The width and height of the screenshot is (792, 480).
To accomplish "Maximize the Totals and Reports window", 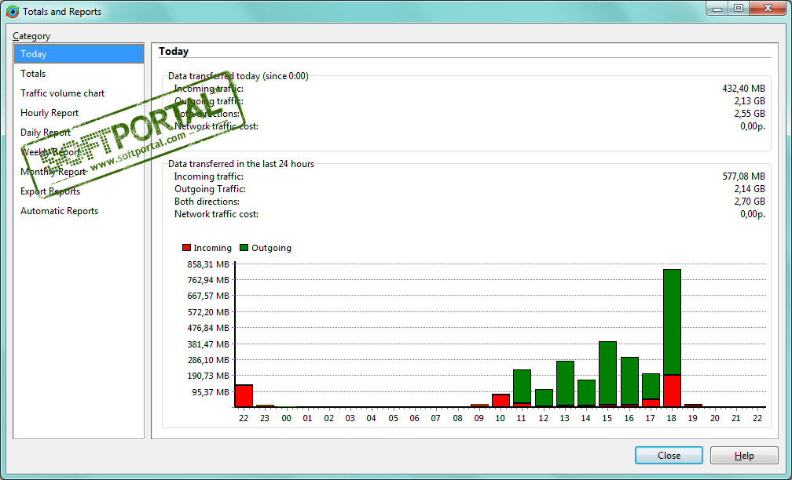I will click(739, 8).
